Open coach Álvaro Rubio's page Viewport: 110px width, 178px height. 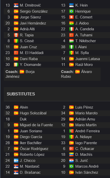[77, 74]
